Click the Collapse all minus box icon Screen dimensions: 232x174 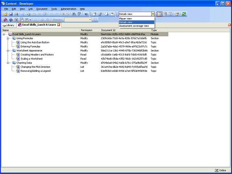click(68, 14)
